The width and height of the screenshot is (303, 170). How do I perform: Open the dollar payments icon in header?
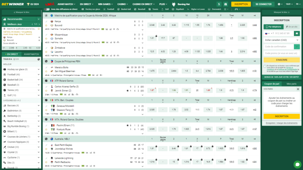coord(219,4)
